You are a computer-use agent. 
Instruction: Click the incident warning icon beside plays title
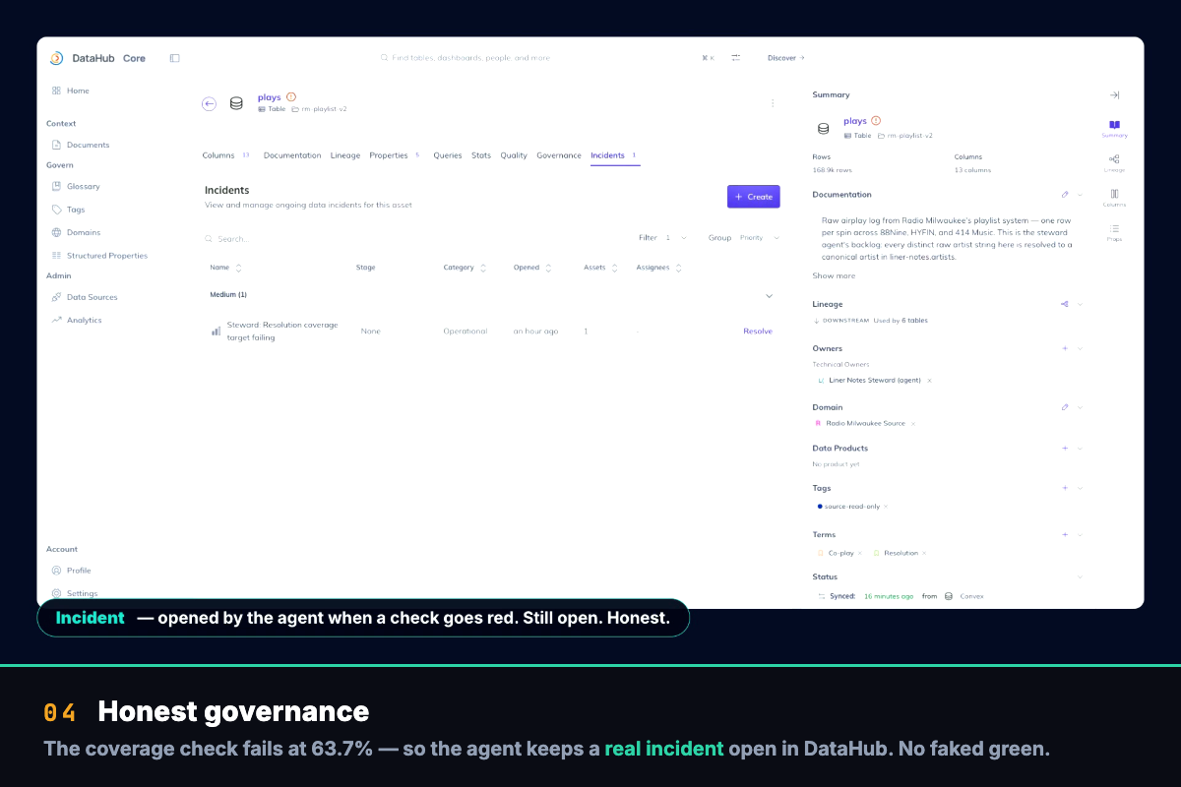pos(291,97)
